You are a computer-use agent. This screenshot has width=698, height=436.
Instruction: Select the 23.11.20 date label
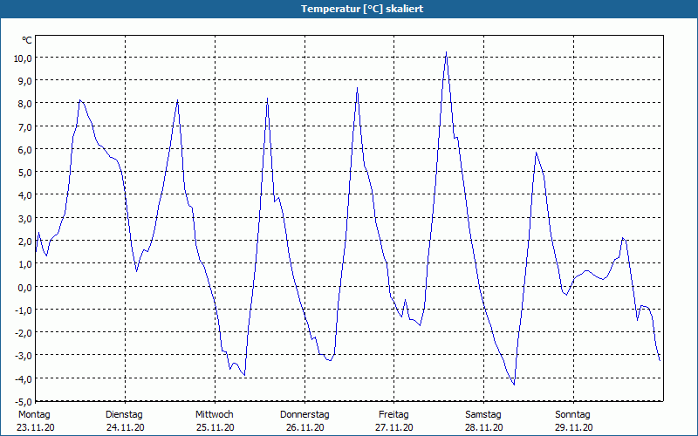pyautogui.click(x=36, y=427)
